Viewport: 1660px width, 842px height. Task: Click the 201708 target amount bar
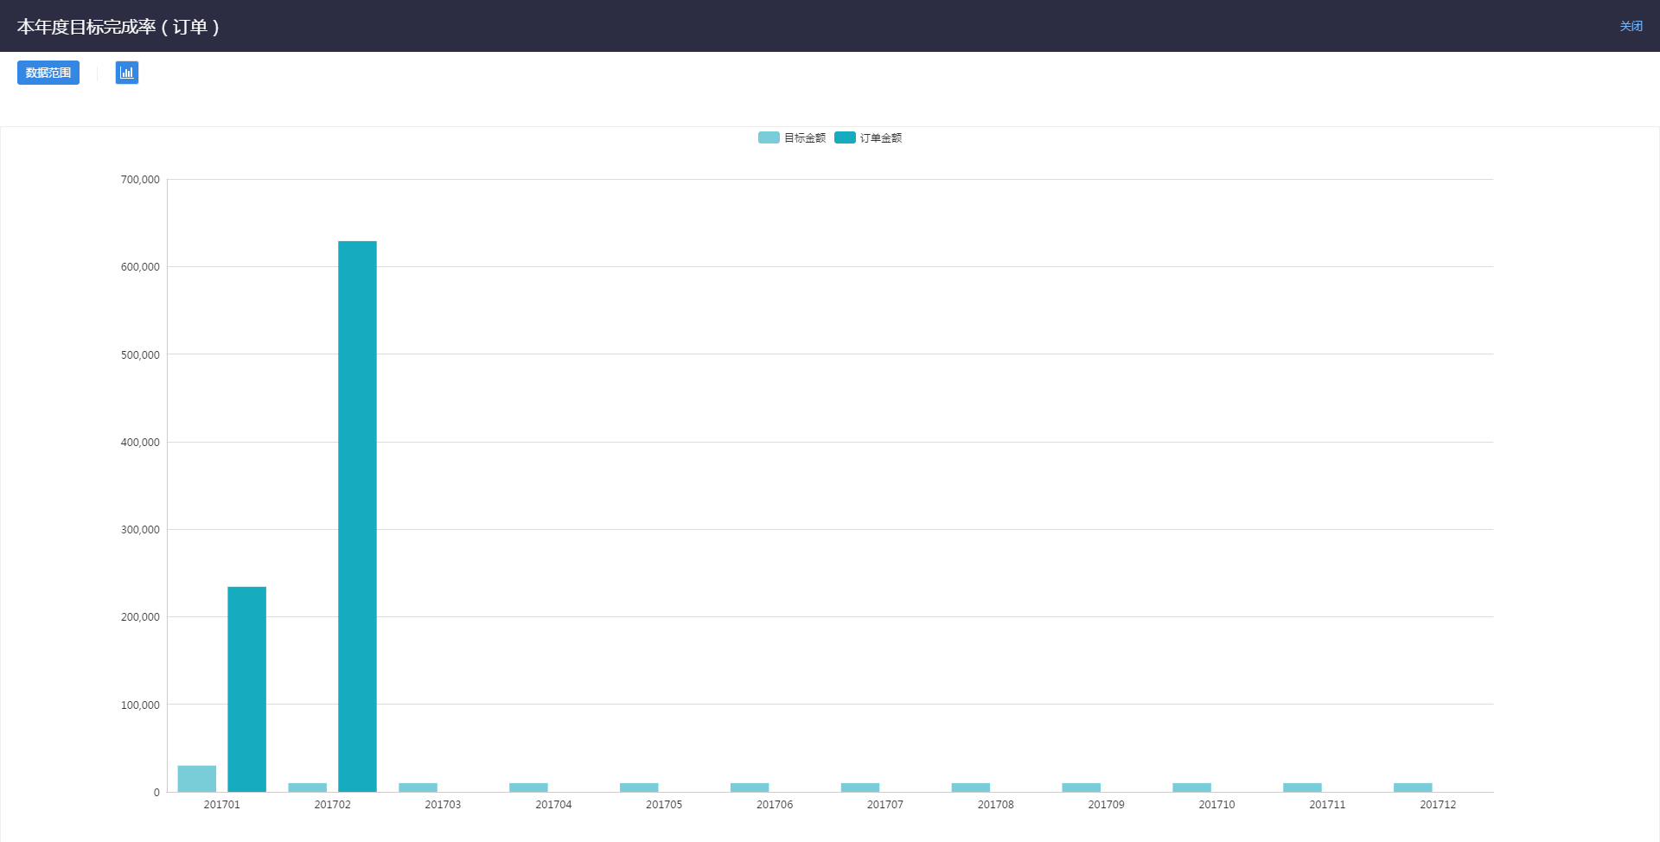point(971,788)
